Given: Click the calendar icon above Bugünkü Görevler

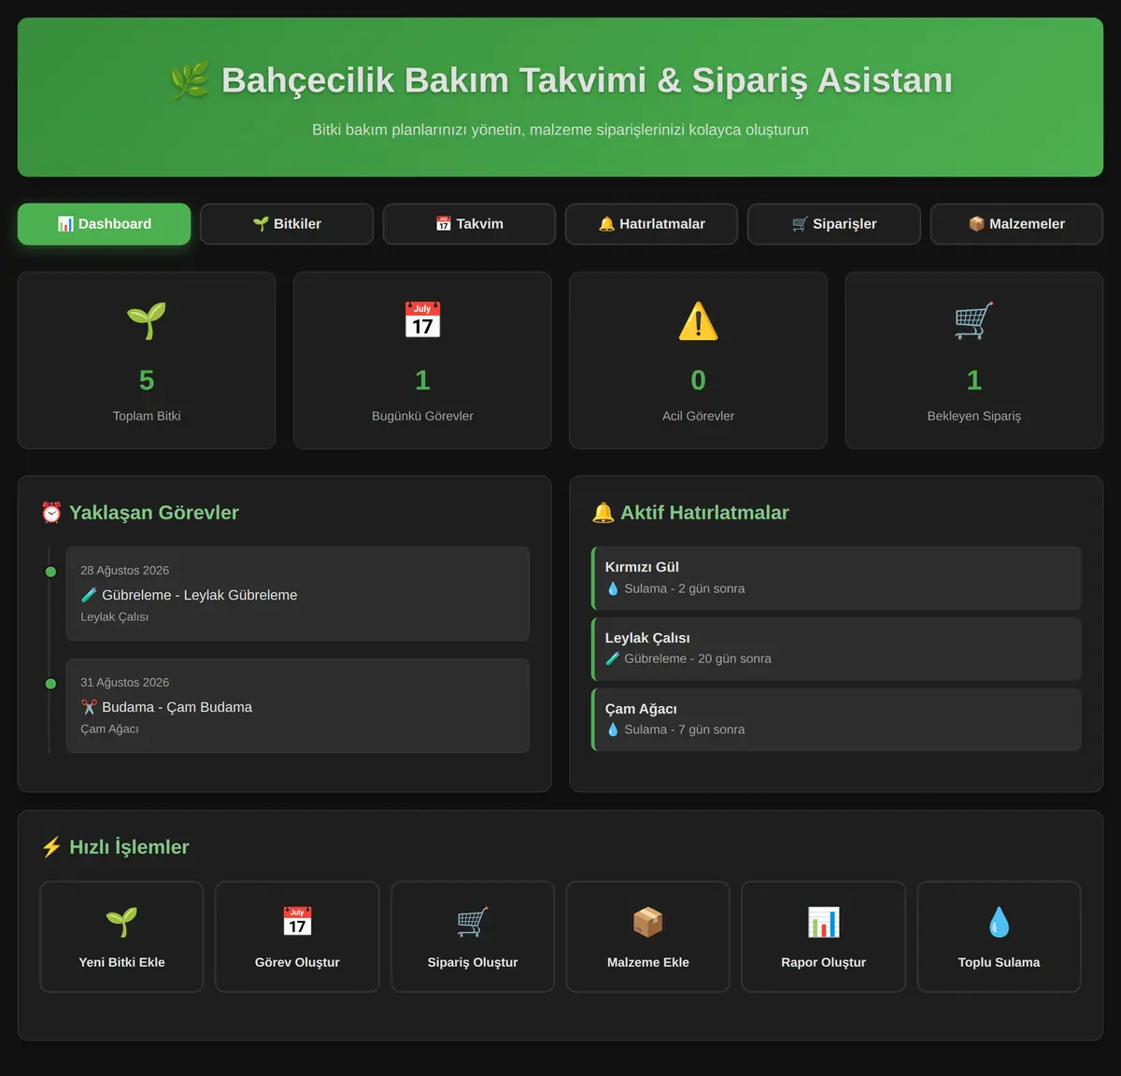Looking at the screenshot, I should 422,320.
